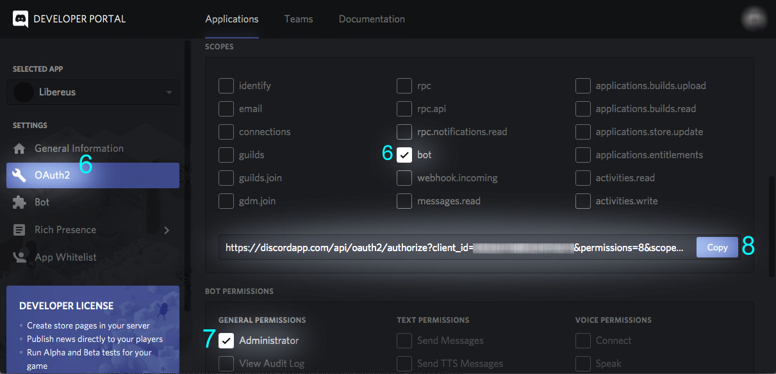Expand the Rich Presence submenu chevron
The width and height of the screenshot is (776, 374).
tap(167, 230)
